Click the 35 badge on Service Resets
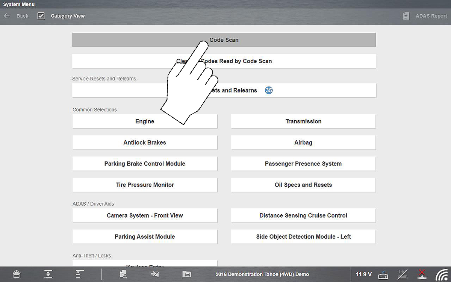The height and width of the screenshot is (282, 451). (269, 90)
